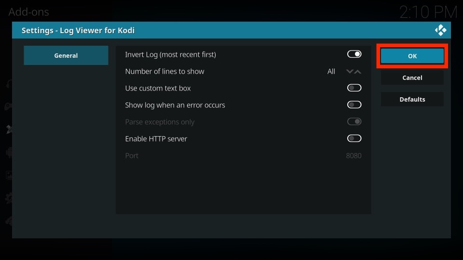Enable the HTTP server toggle

click(354, 139)
